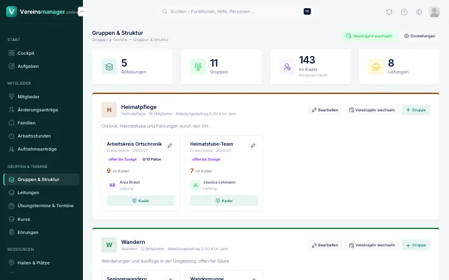The image size is (449, 280).
Task: Click the 143 Im Kader stat card number
Action: point(307,60)
